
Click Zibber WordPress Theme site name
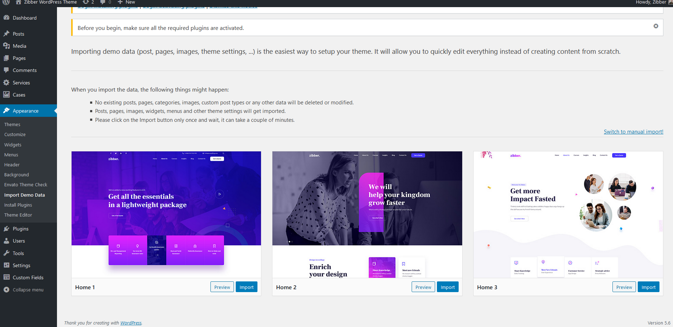pos(50,2)
